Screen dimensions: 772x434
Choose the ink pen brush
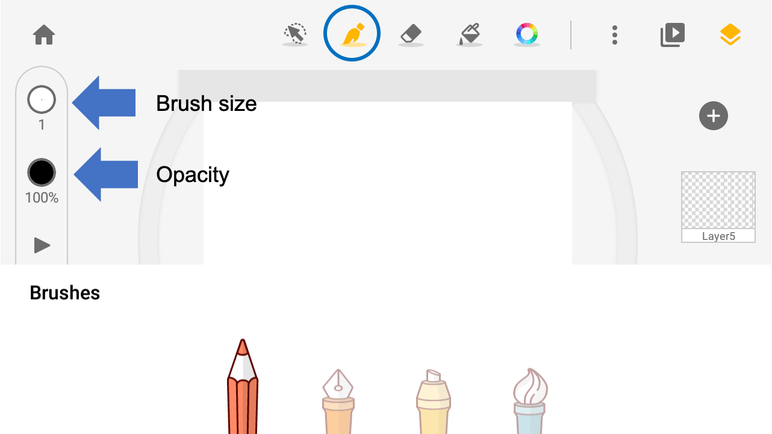click(338, 401)
